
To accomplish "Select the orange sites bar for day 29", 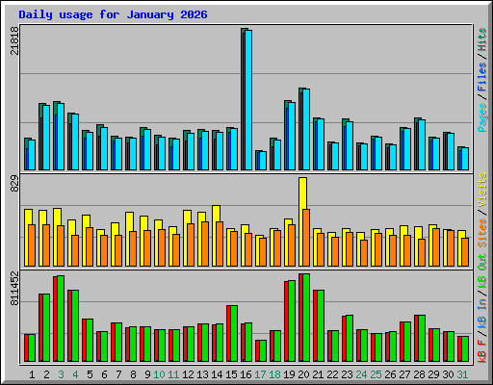I will coord(436,247).
